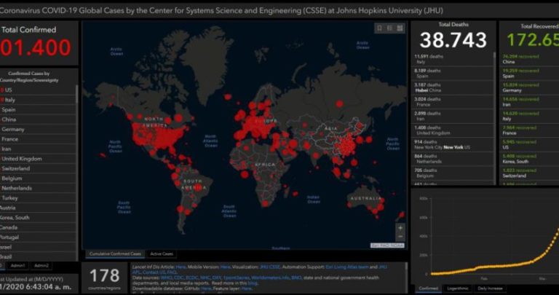Image resolution: width=559 pixels, height=295 pixels.
Task: Switch to Active Cases map tab
Action: (x=162, y=254)
